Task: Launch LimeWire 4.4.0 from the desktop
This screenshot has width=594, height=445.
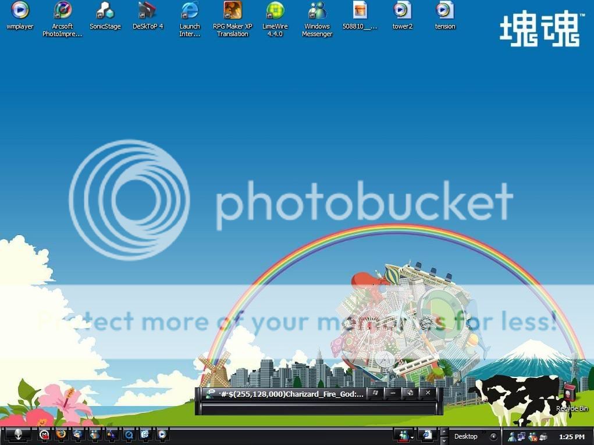Action: pyautogui.click(x=275, y=10)
